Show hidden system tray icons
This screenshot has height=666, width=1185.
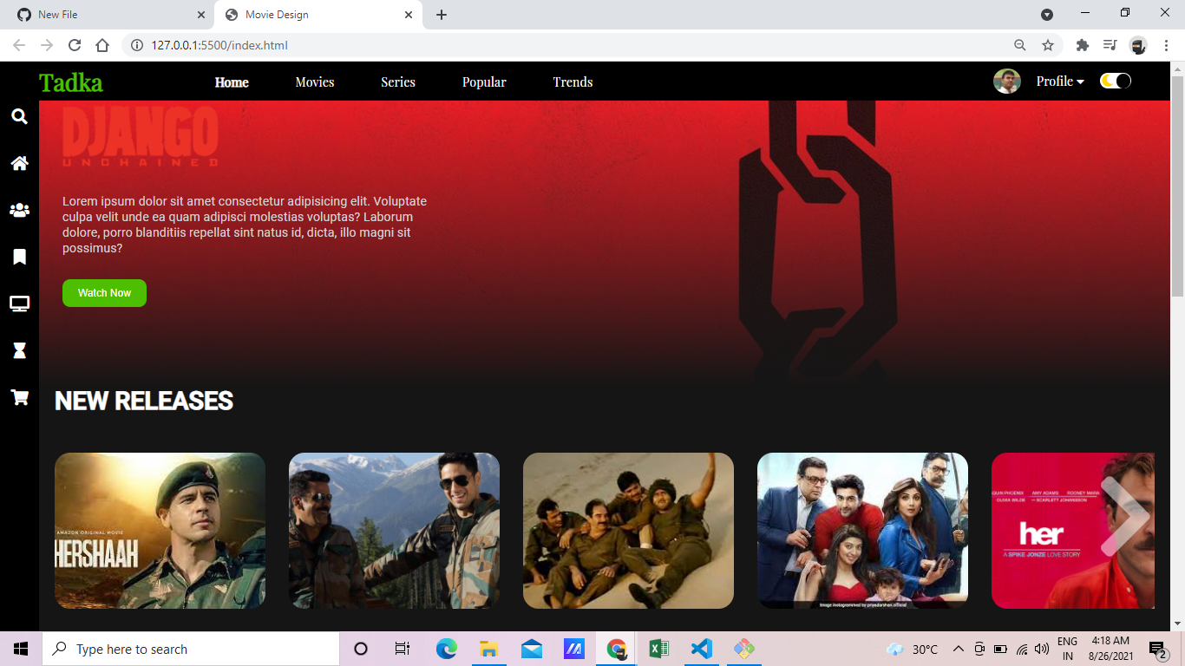point(959,649)
